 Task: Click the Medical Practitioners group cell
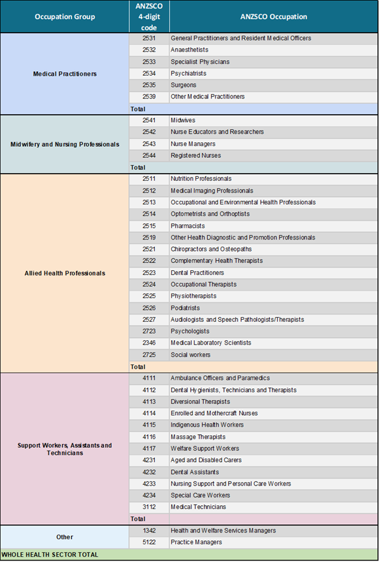point(65,74)
